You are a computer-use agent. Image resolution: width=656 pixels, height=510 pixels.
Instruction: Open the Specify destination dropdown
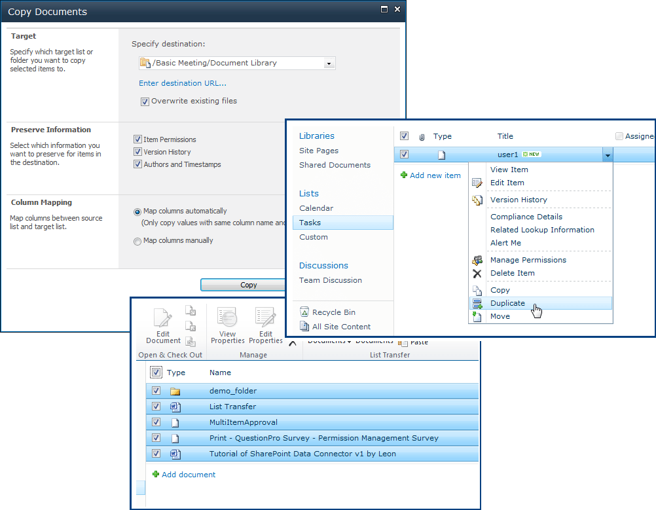(x=329, y=64)
